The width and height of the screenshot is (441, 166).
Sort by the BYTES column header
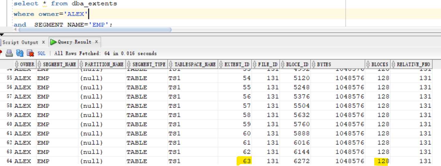pyautogui.click(x=338, y=64)
